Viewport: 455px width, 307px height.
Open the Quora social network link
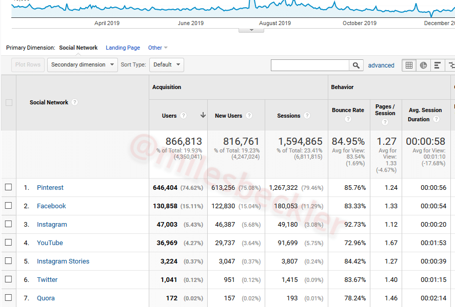tap(46, 298)
